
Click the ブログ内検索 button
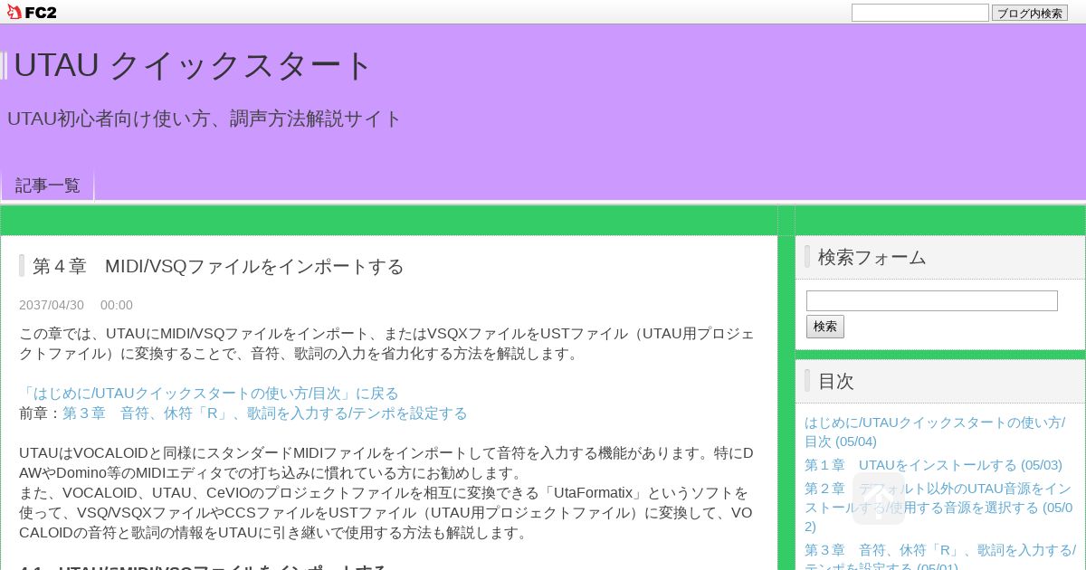(x=1030, y=13)
